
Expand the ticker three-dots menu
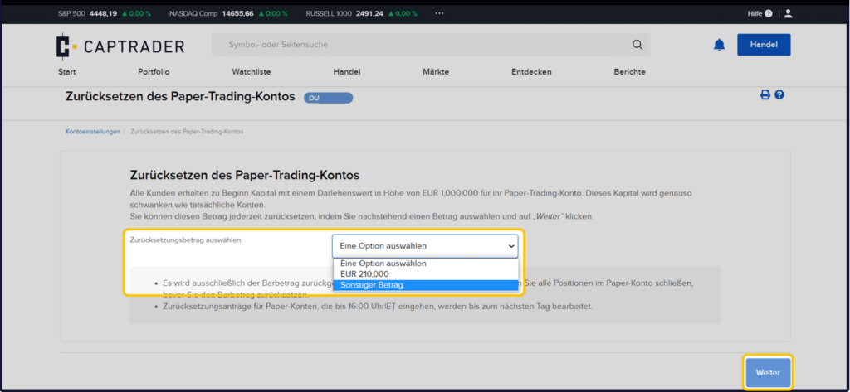(439, 13)
